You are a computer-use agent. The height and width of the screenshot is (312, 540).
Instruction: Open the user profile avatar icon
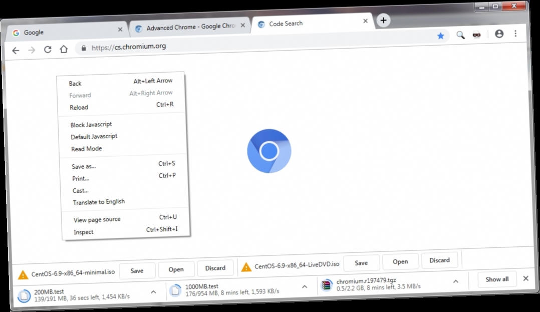[499, 34]
